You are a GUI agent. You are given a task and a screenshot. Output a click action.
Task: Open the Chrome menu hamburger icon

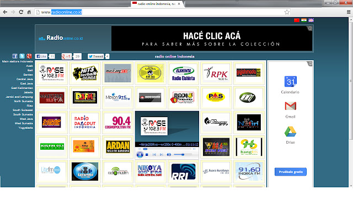click(x=349, y=12)
